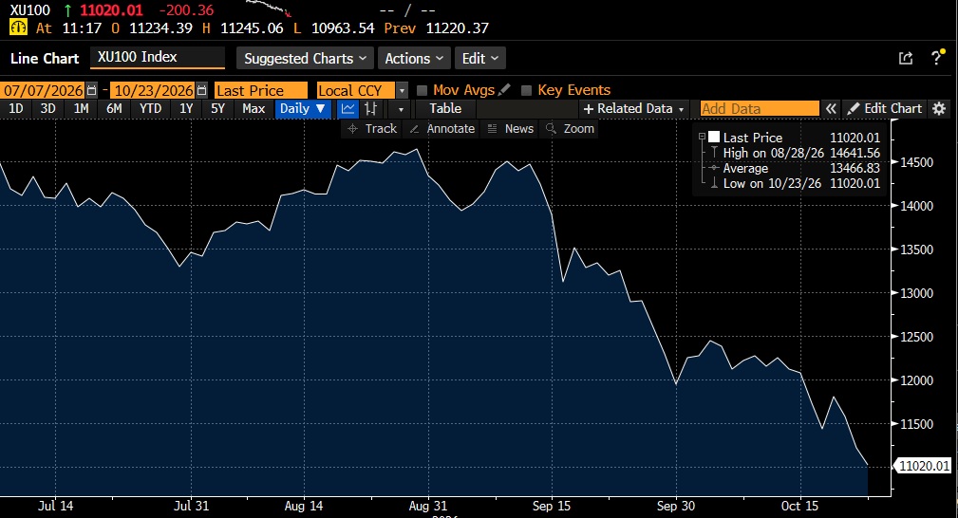Click the 14500 price axis label
958x518 pixels.
(916, 162)
